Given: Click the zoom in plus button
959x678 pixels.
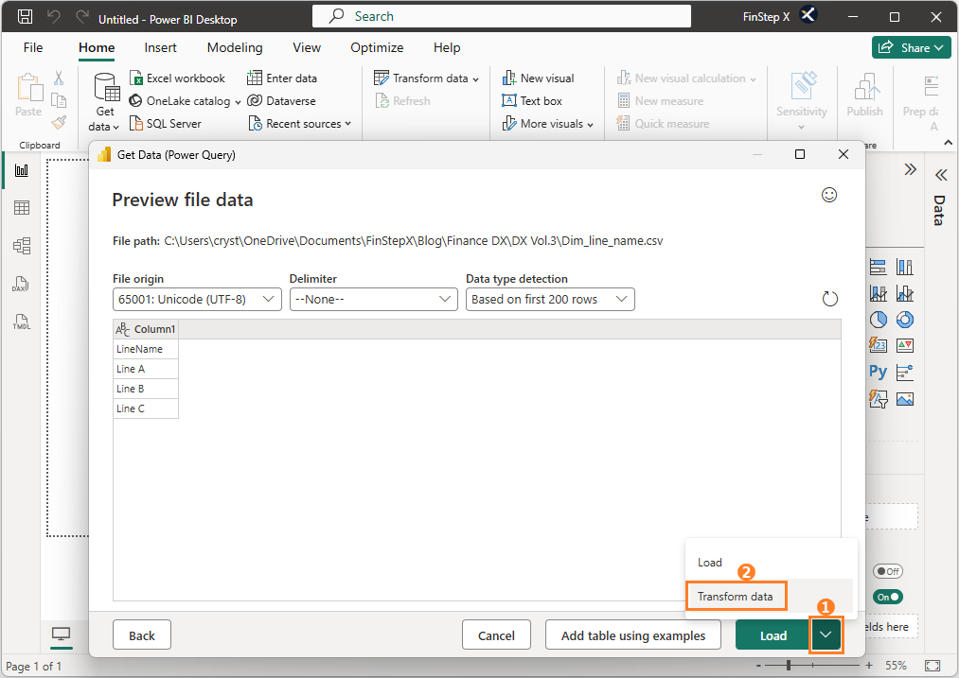Looking at the screenshot, I should [868, 665].
